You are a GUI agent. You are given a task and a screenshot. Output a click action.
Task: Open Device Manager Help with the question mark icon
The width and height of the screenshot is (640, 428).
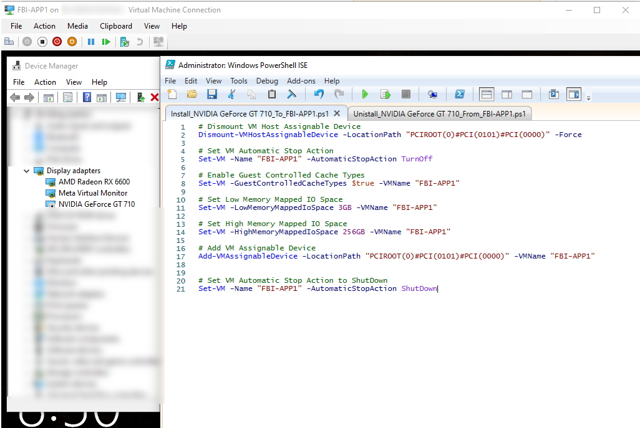click(x=87, y=97)
